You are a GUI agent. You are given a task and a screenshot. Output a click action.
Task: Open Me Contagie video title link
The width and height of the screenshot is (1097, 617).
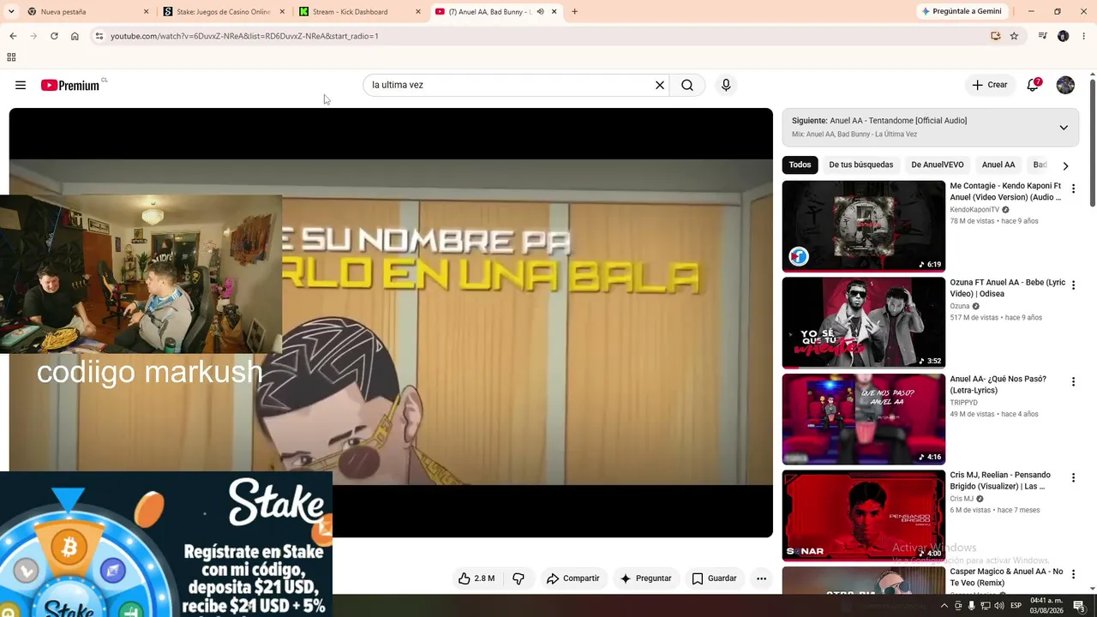(1005, 191)
